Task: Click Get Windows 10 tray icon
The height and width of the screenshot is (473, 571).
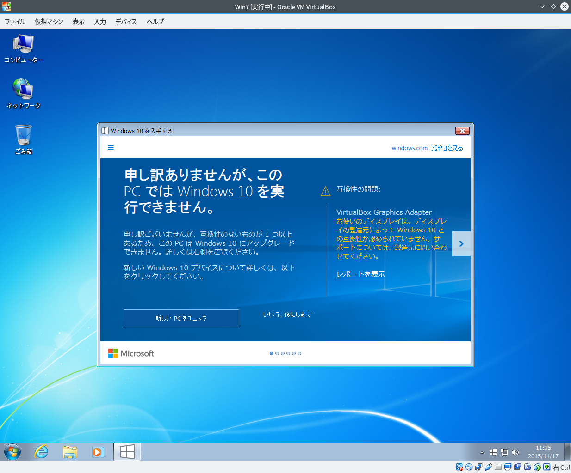Action: tap(493, 452)
